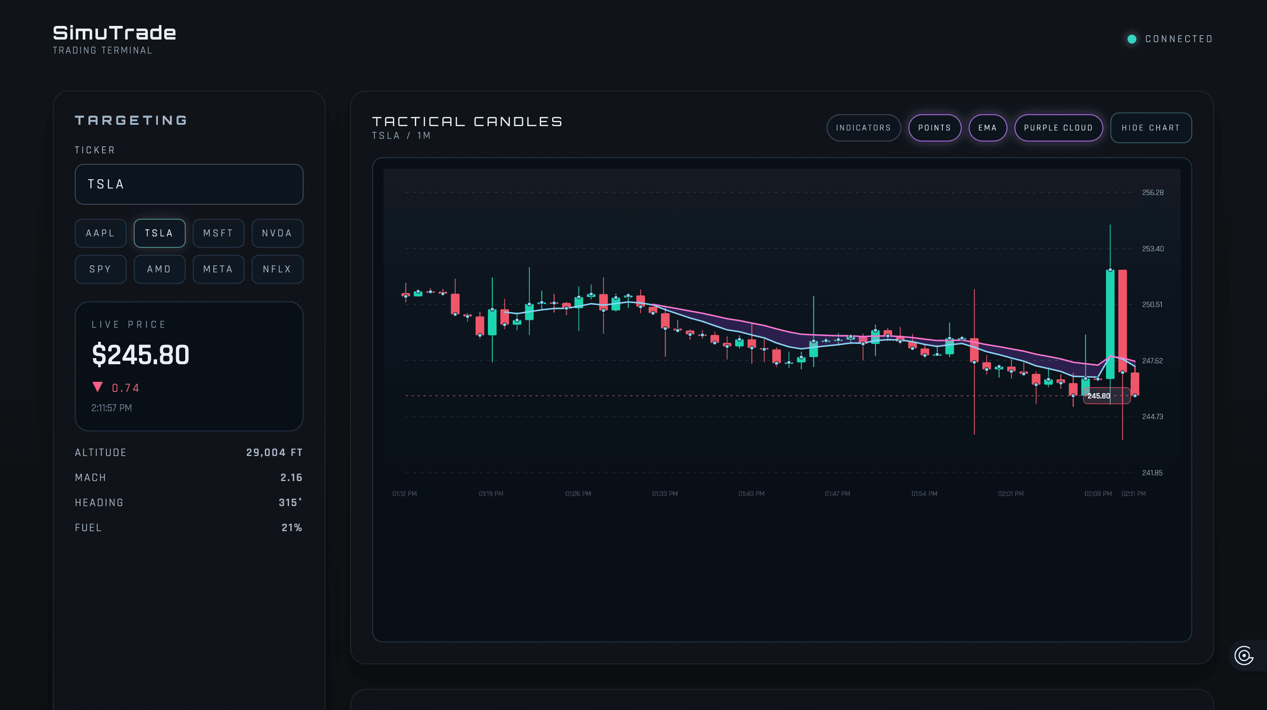Click the 244.73 price axis label
Viewport: 1267px width, 710px height.
coord(1153,417)
